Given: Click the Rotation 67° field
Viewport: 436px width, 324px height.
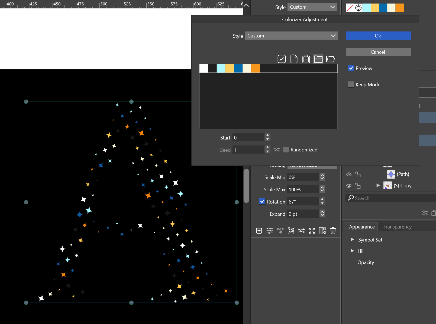Looking at the screenshot, I should 303,201.
